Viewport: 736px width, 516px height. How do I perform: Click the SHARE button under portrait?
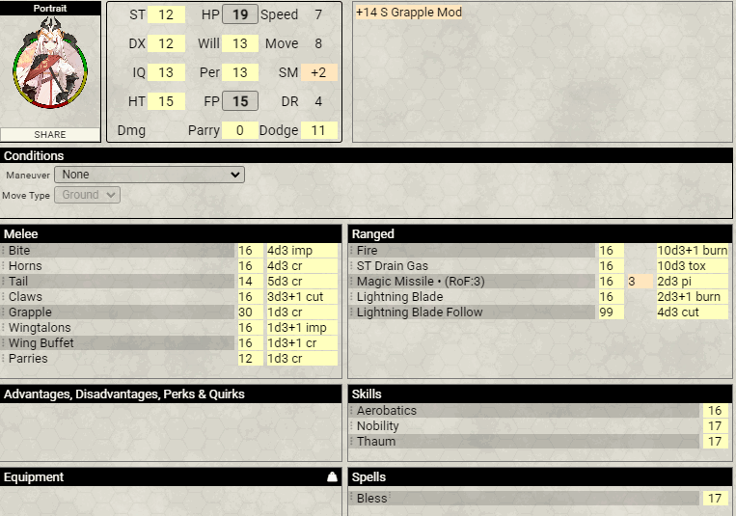(50, 135)
